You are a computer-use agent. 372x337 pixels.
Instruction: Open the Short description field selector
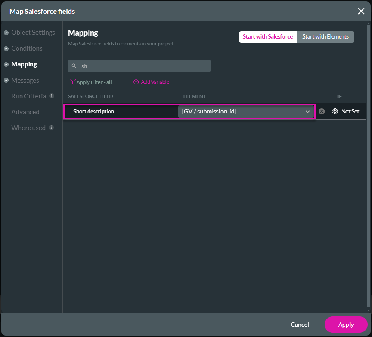tap(121, 111)
